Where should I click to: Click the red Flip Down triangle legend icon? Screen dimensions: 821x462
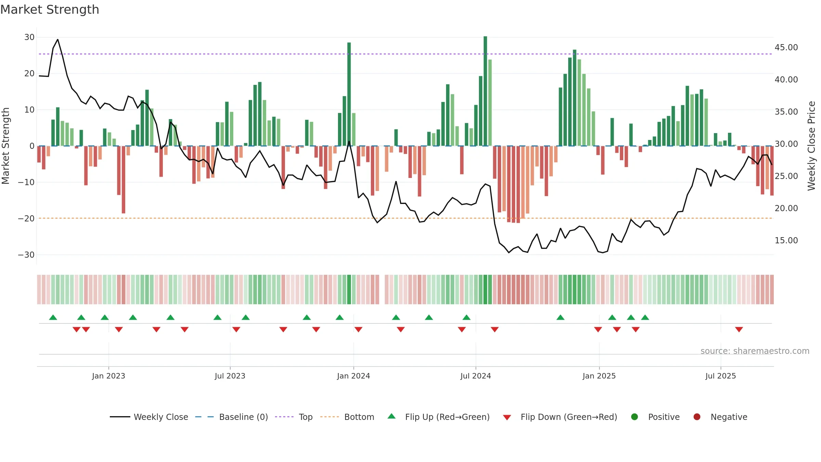coord(507,418)
